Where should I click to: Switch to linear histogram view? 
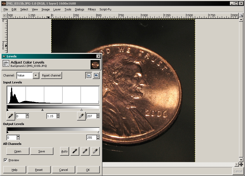pyautogui.click(x=89, y=75)
